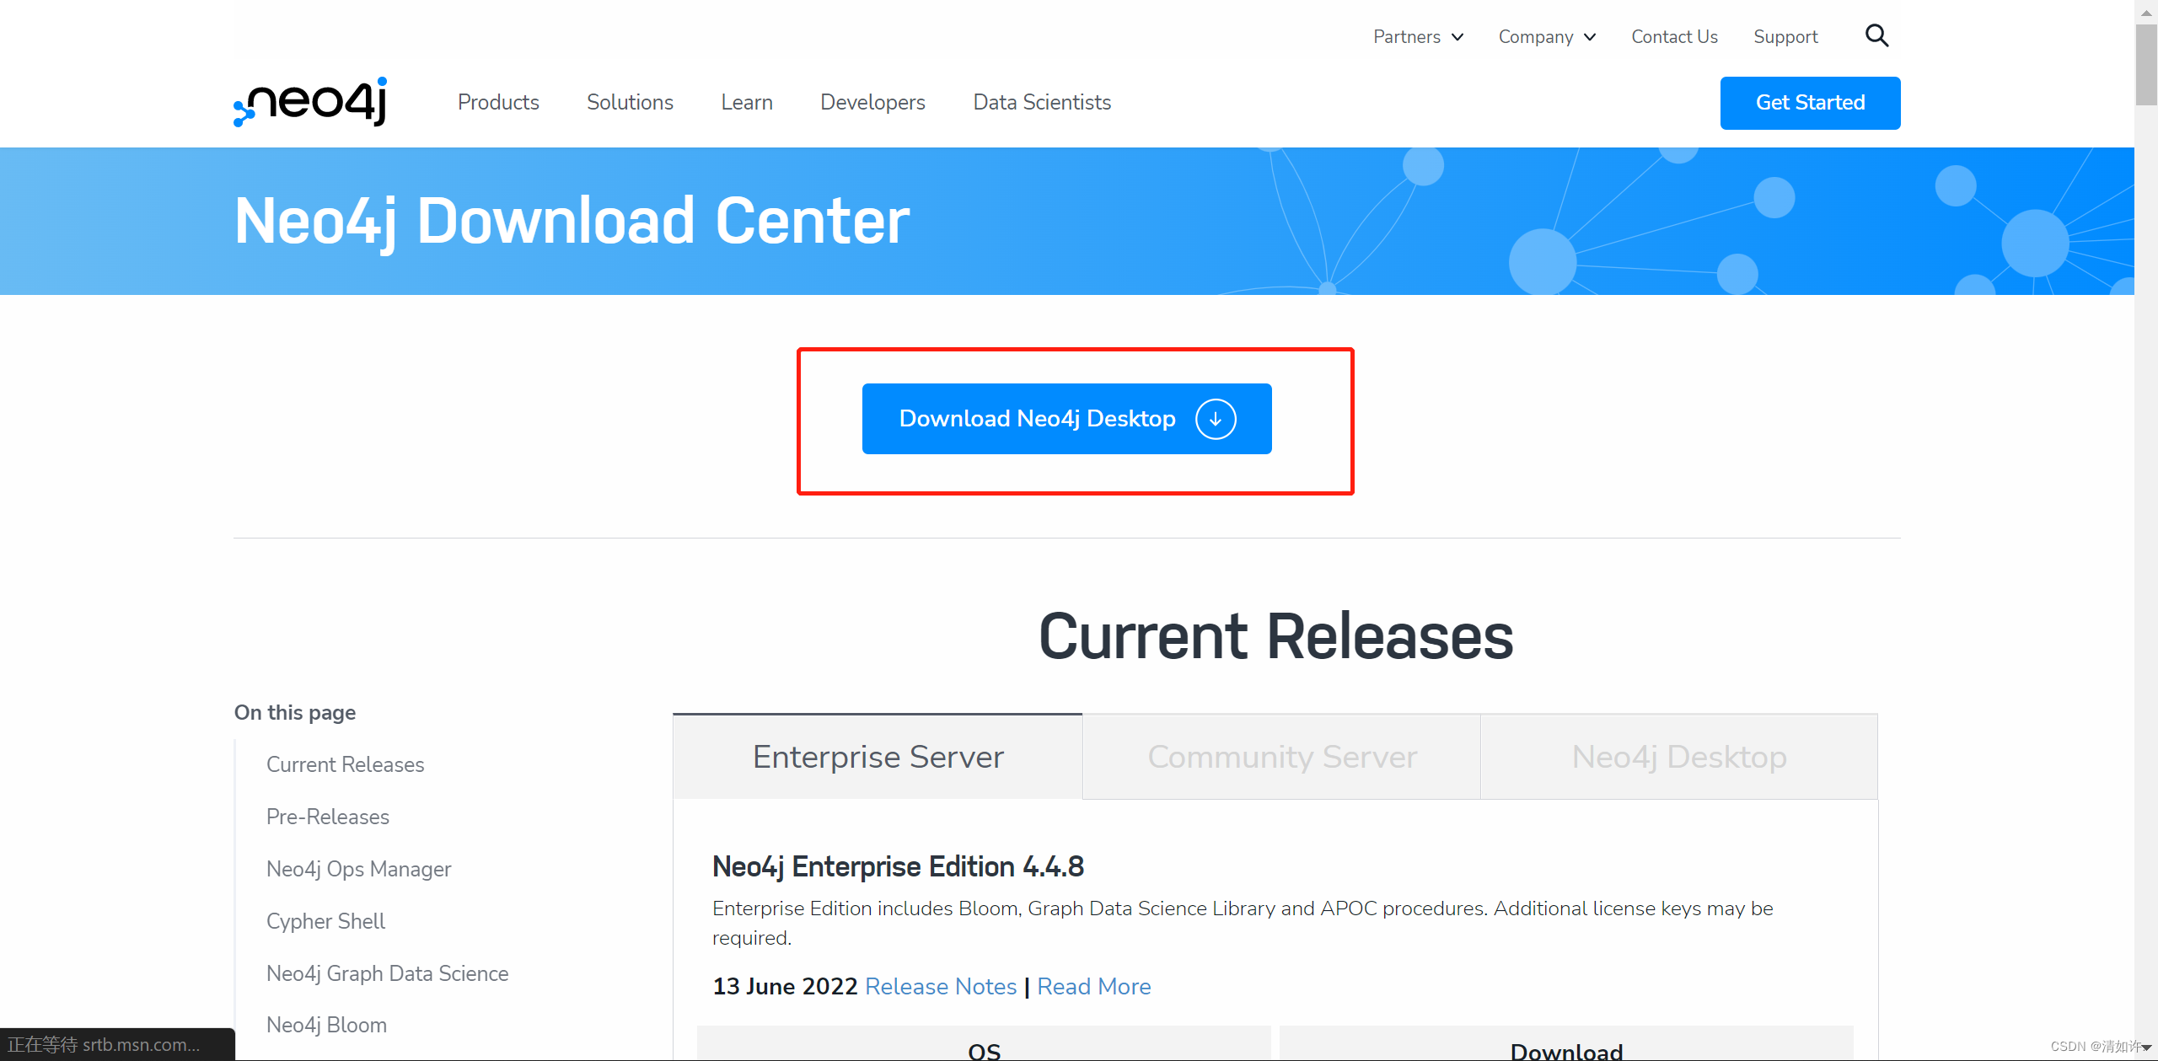The image size is (2158, 1061).
Task: Click the Get Started button
Action: [1810, 103]
